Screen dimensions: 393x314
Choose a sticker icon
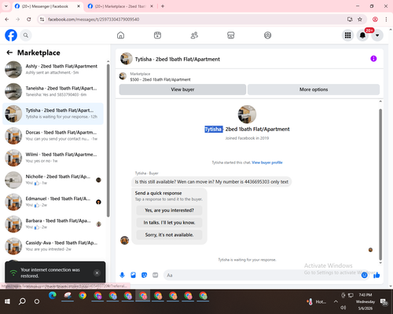pyautogui.click(x=144, y=275)
